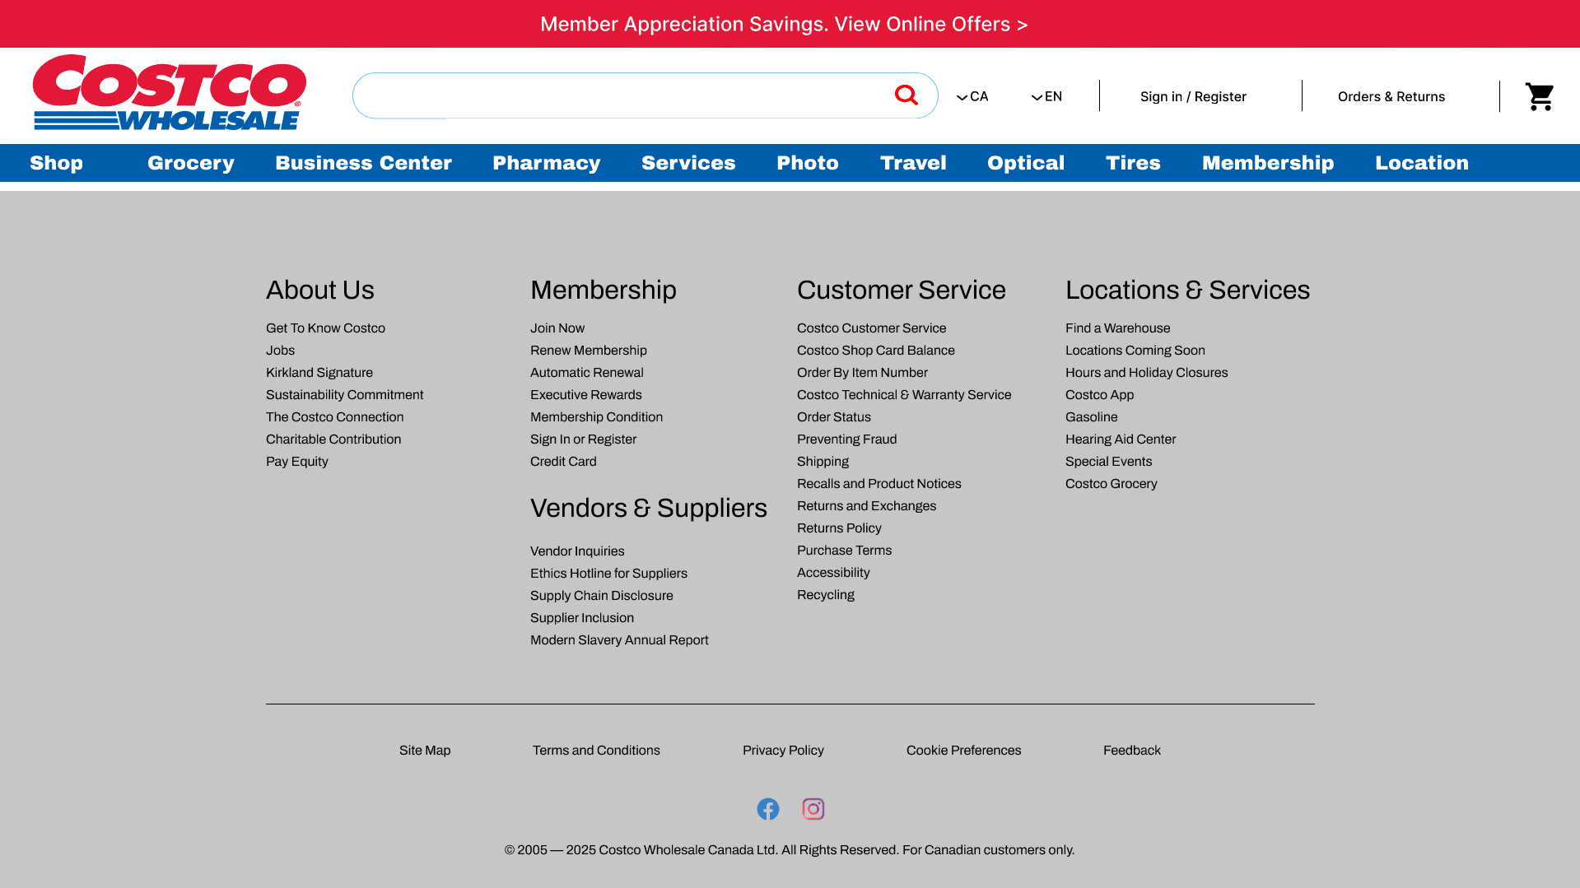This screenshot has width=1580, height=888.
Task: Click Sign in / Register in the header
Action: coord(1193,96)
